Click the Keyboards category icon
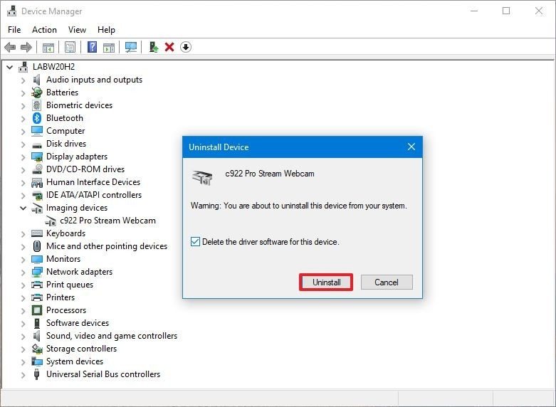Screen dimensions: 556x407 tap(37, 233)
